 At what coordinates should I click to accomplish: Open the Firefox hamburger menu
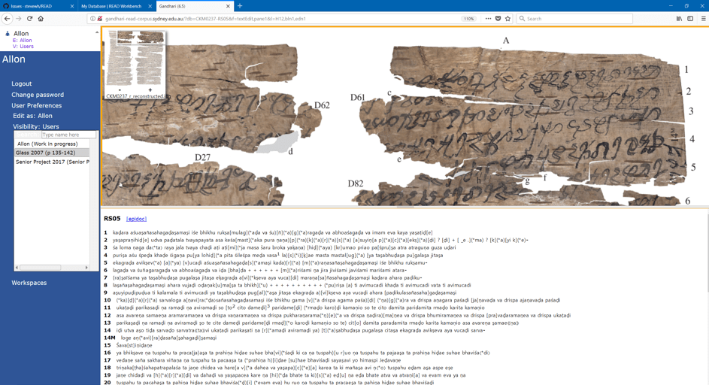click(702, 19)
